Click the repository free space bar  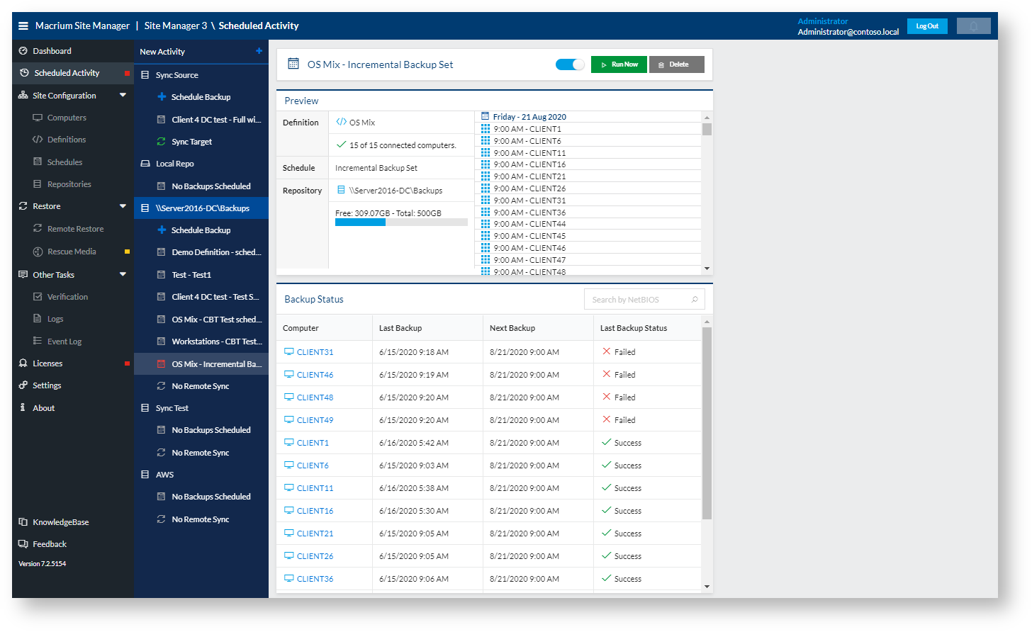point(401,222)
